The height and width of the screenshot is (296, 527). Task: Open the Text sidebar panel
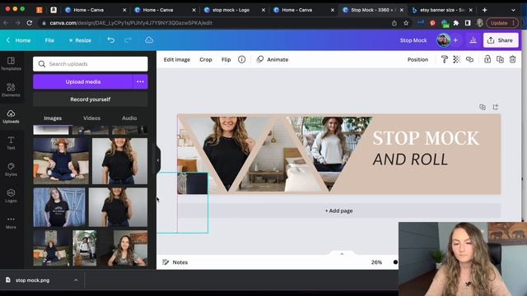(x=11, y=142)
